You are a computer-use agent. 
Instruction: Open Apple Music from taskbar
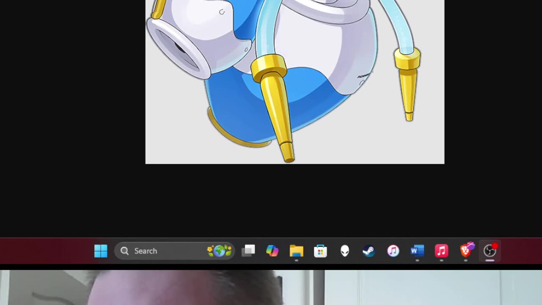(x=441, y=251)
